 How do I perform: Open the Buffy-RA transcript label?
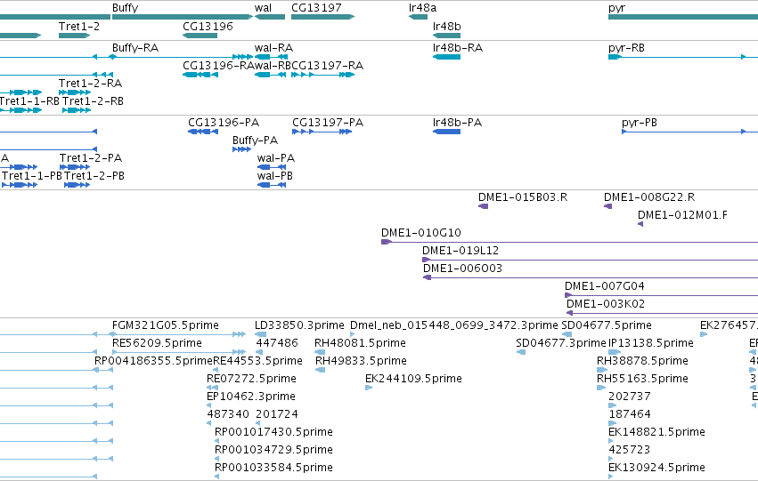click(x=135, y=48)
